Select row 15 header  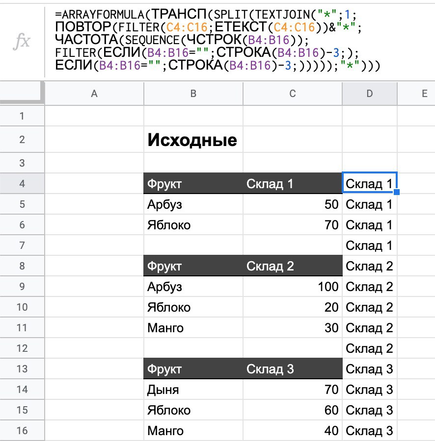(22, 410)
